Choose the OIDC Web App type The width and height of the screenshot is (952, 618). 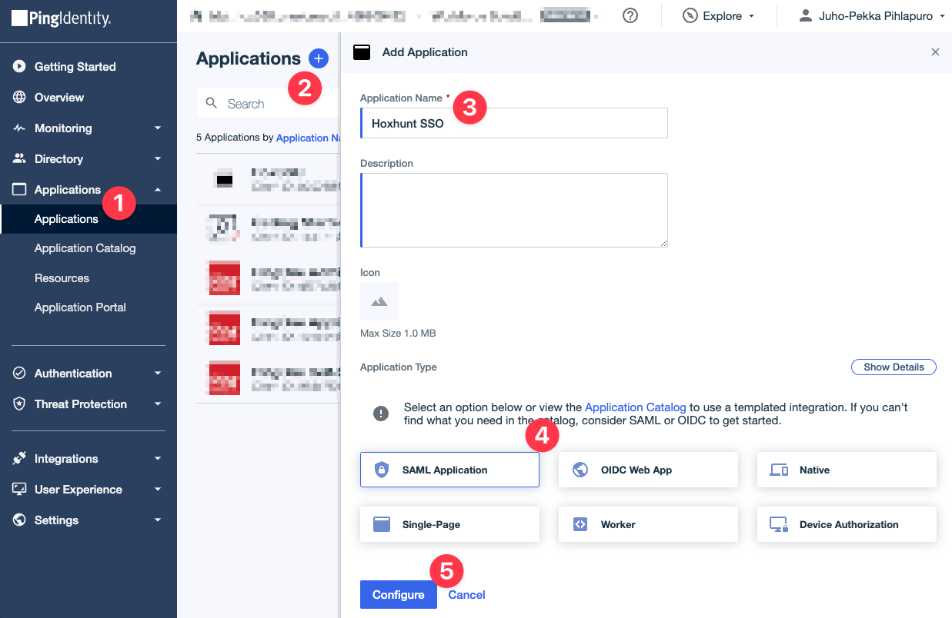(x=648, y=470)
